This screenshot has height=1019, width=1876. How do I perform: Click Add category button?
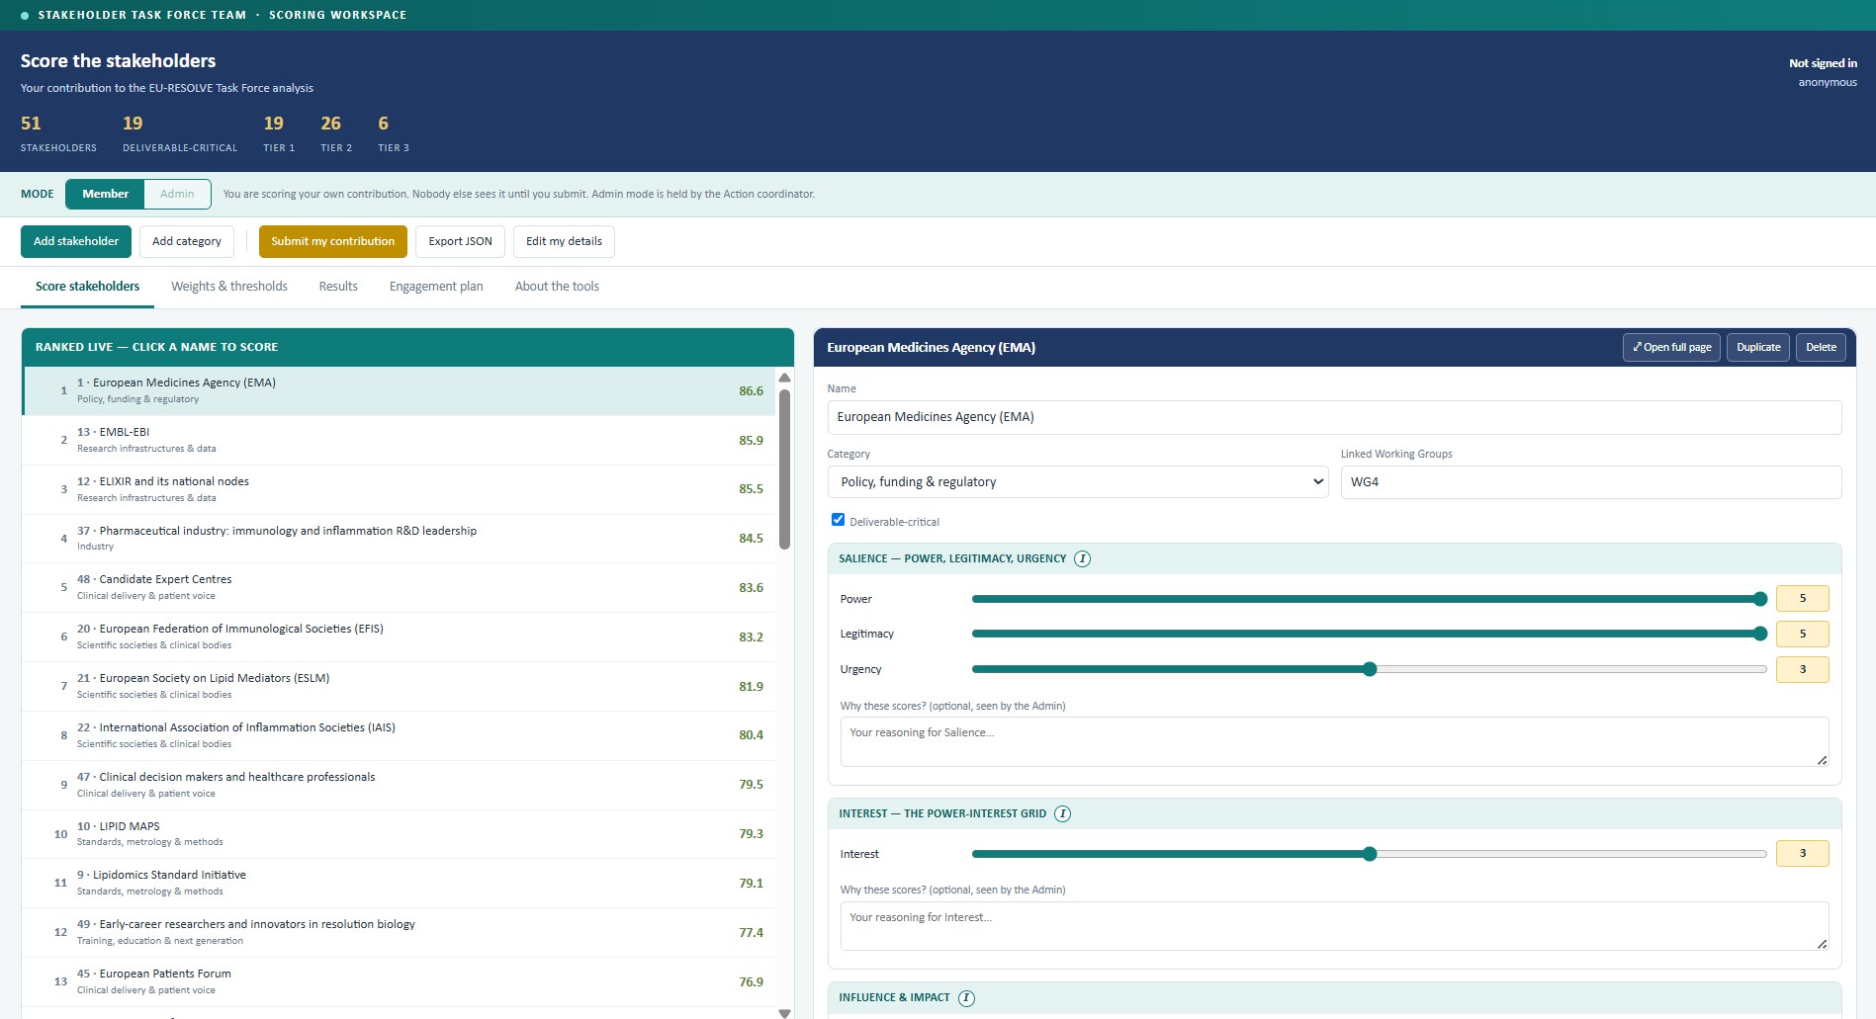(187, 241)
